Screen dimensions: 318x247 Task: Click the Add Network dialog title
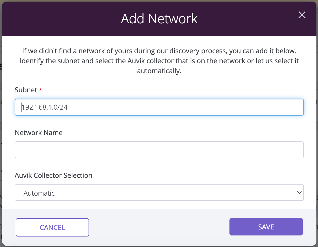click(x=159, y=19)
